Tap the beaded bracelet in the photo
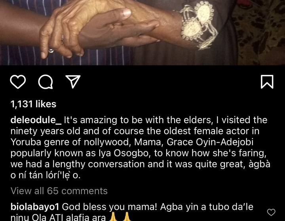This screenshot has width=285, height=221. coord(199,25)
